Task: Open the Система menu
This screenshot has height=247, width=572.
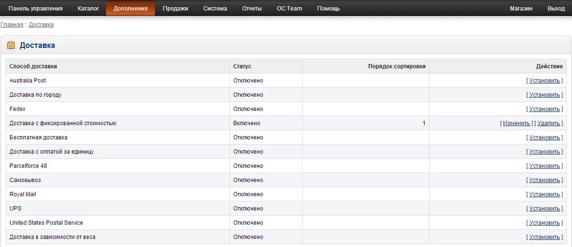Action: pos(215,8)
